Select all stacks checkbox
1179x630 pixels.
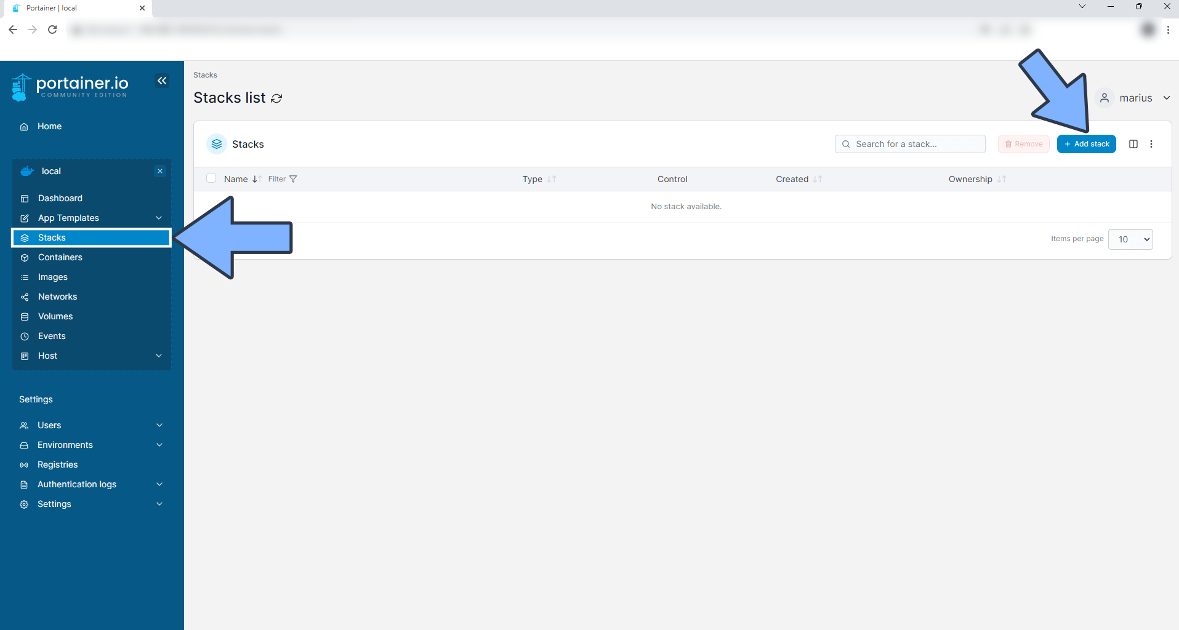211,178
